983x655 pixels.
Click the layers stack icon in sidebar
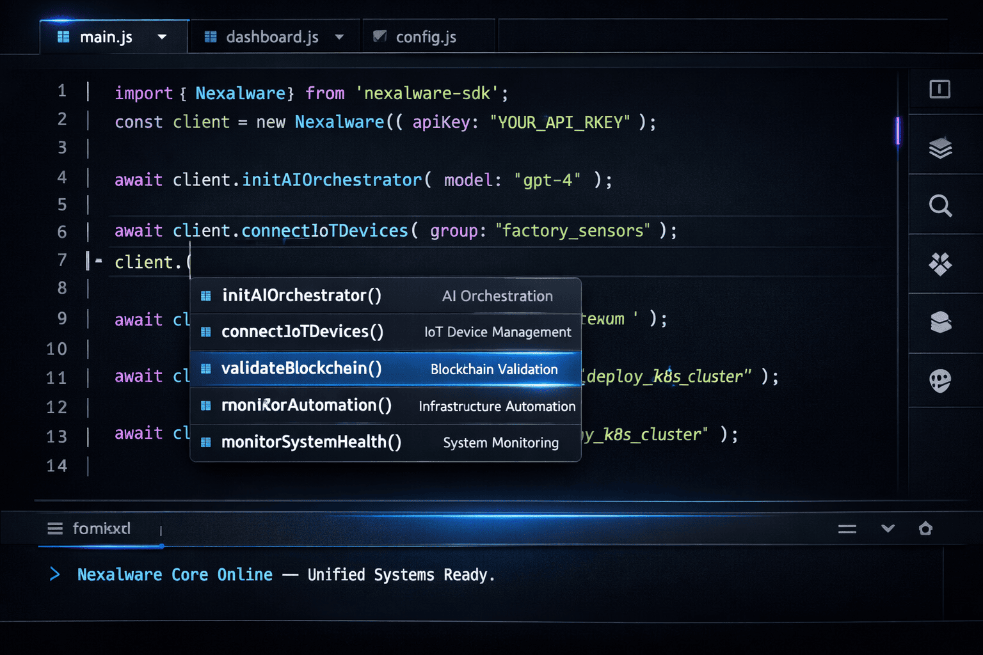pos(939,148)
